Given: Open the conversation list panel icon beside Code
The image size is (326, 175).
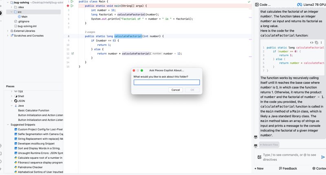Looking at the screenshot, I should tap(257, 4).
